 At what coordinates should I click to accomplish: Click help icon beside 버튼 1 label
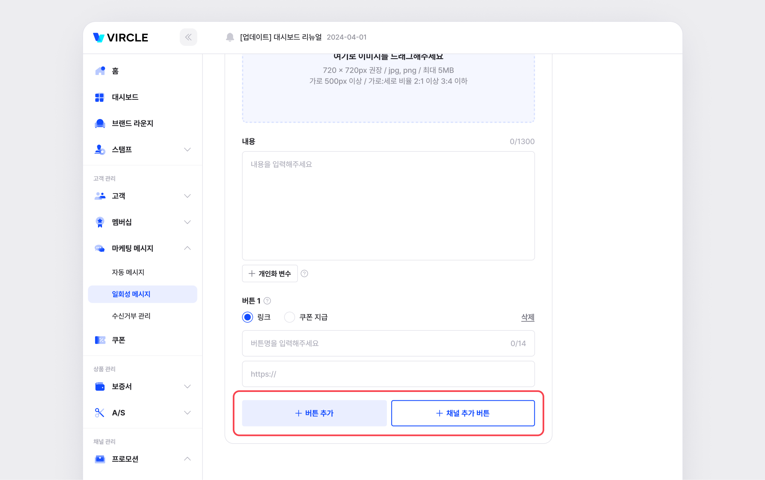click(267, 301)
